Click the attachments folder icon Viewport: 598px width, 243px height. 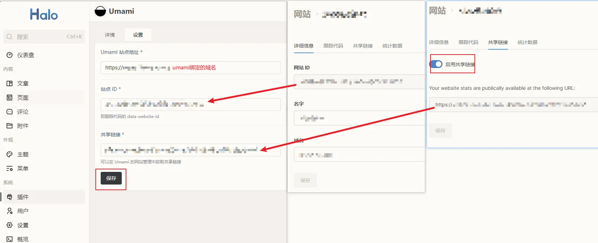(x=10, y=126)
